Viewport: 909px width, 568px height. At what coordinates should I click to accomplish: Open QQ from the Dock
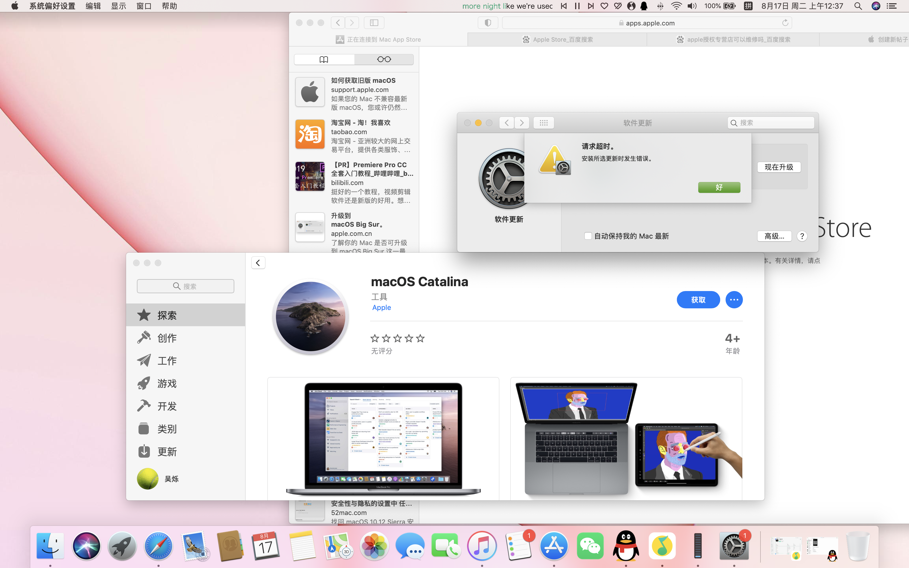click(626, 546)
